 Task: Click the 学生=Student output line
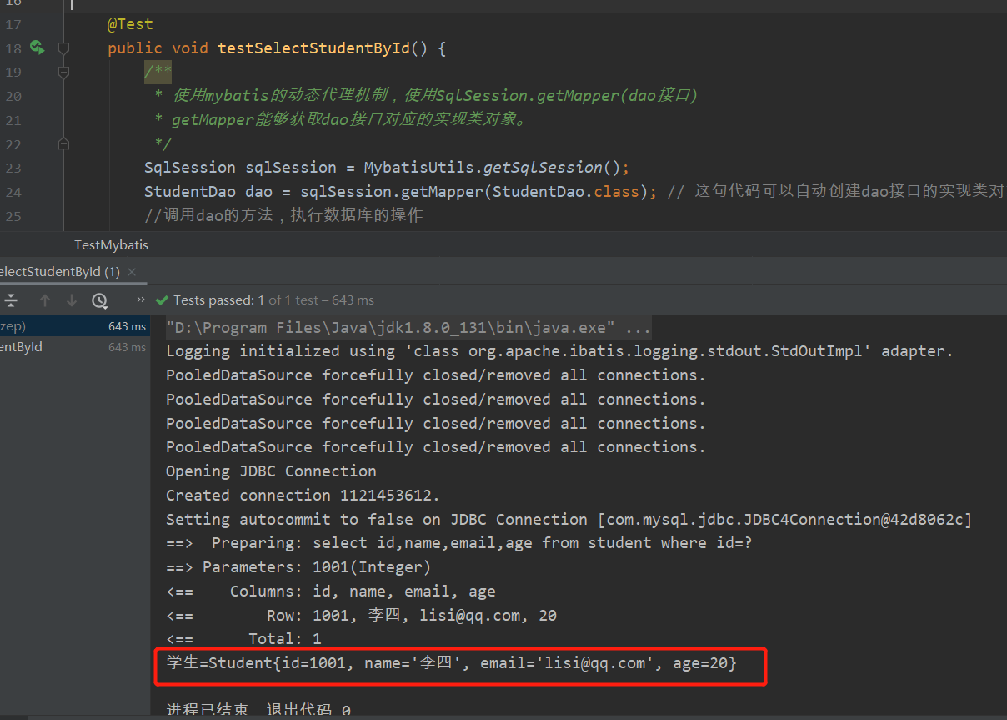click(451, 663)
